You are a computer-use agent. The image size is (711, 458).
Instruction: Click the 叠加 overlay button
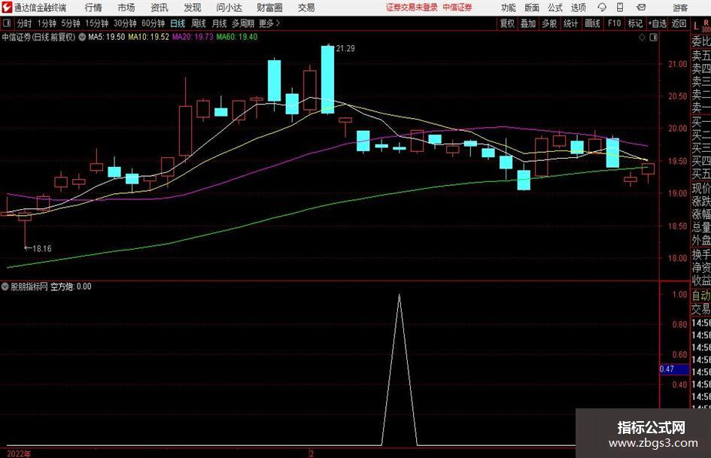tap(528, 23)
